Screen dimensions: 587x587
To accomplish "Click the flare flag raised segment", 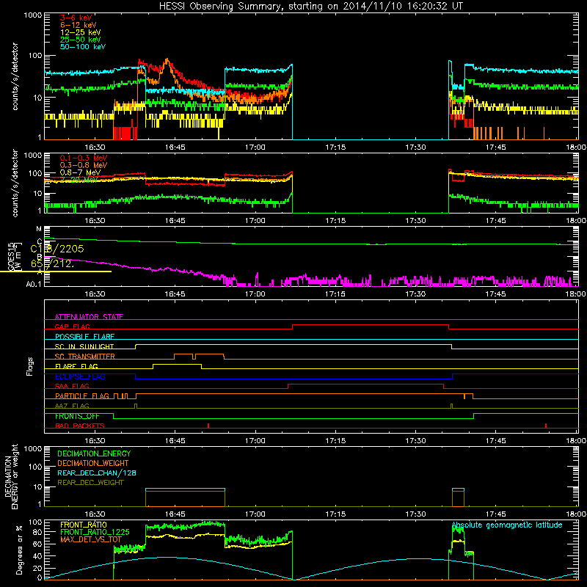I will click(177, 364).
